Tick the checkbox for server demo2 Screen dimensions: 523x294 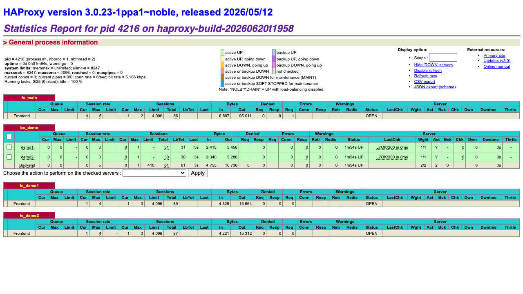tap(9, 157)
